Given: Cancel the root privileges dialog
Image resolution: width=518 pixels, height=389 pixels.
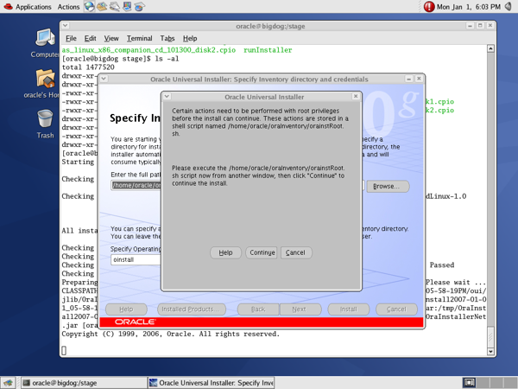Looking at the screenshot, I should (x=295, y=252).
